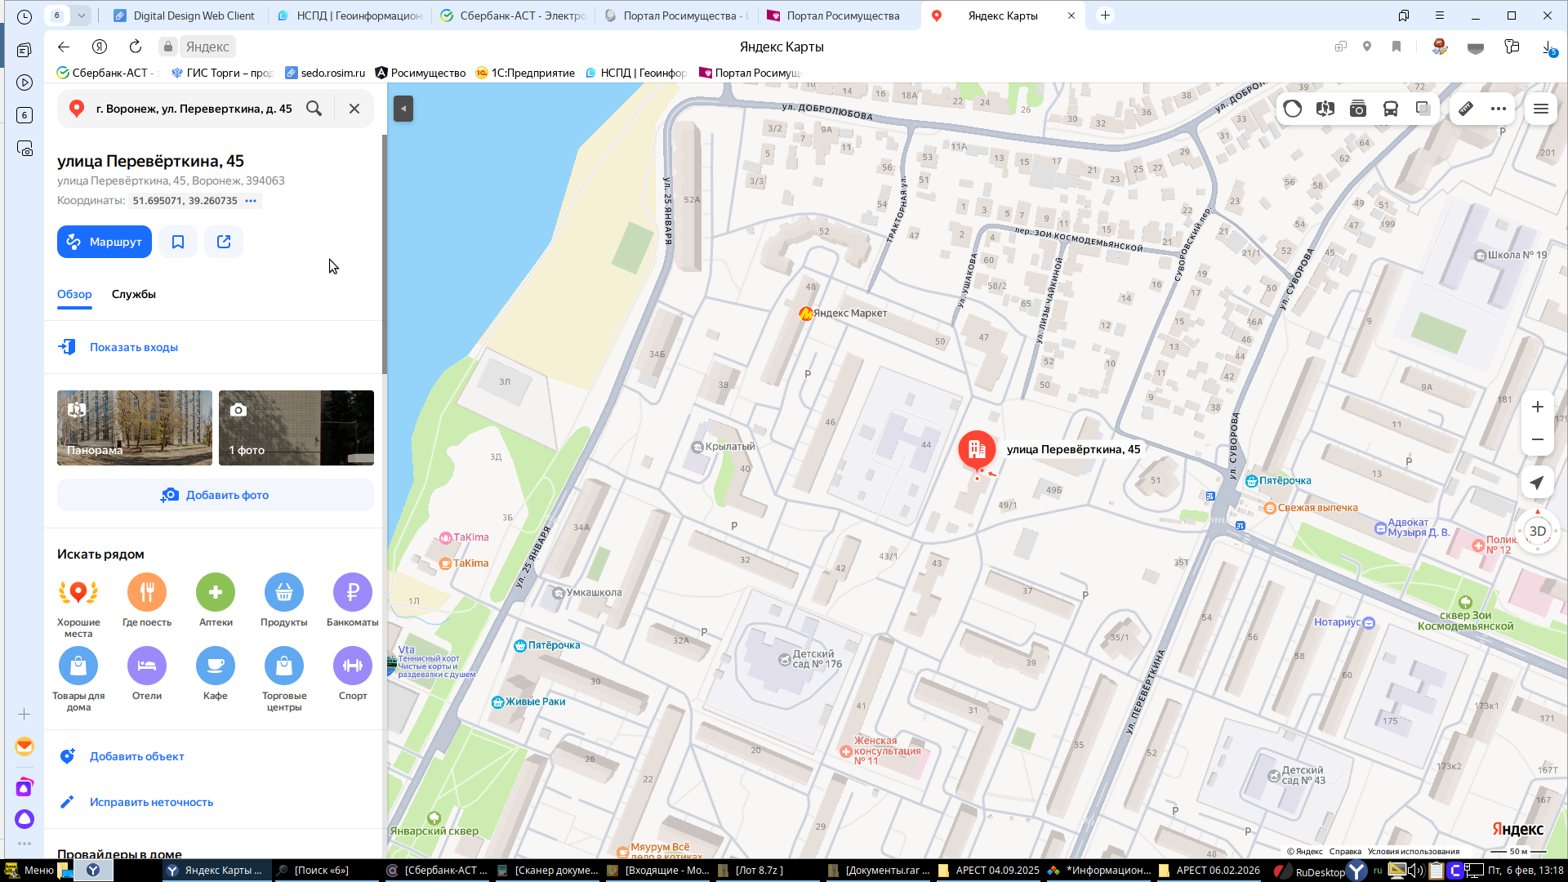Open the Панорама thumbnail
This screenshot has height=882, width=1568.
point(135,428)
